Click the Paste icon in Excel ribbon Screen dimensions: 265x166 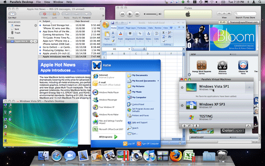107,35
